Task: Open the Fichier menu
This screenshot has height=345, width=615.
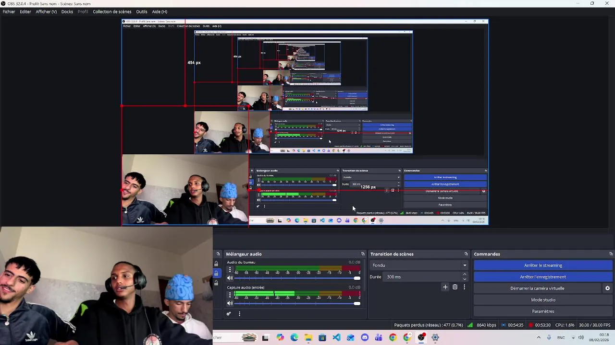Action: point(9,11)
